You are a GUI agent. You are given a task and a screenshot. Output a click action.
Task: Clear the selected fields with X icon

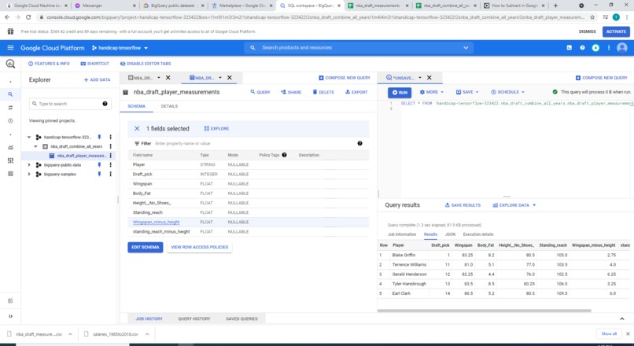(137, 128)
